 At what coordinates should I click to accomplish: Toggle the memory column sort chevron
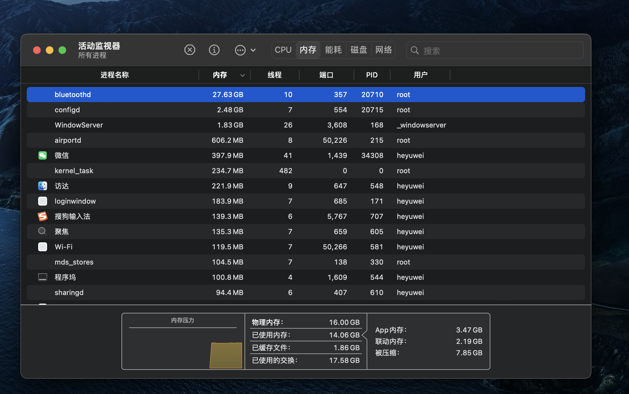(x=242, y=75)
